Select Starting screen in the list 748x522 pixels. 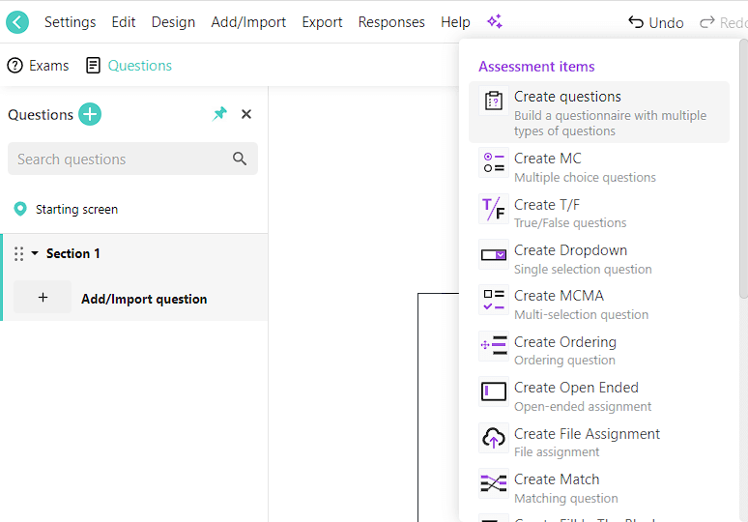[76, 209]
